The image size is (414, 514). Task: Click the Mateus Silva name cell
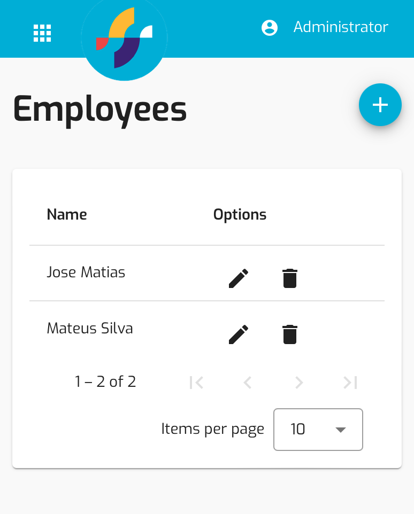[90, 328]
